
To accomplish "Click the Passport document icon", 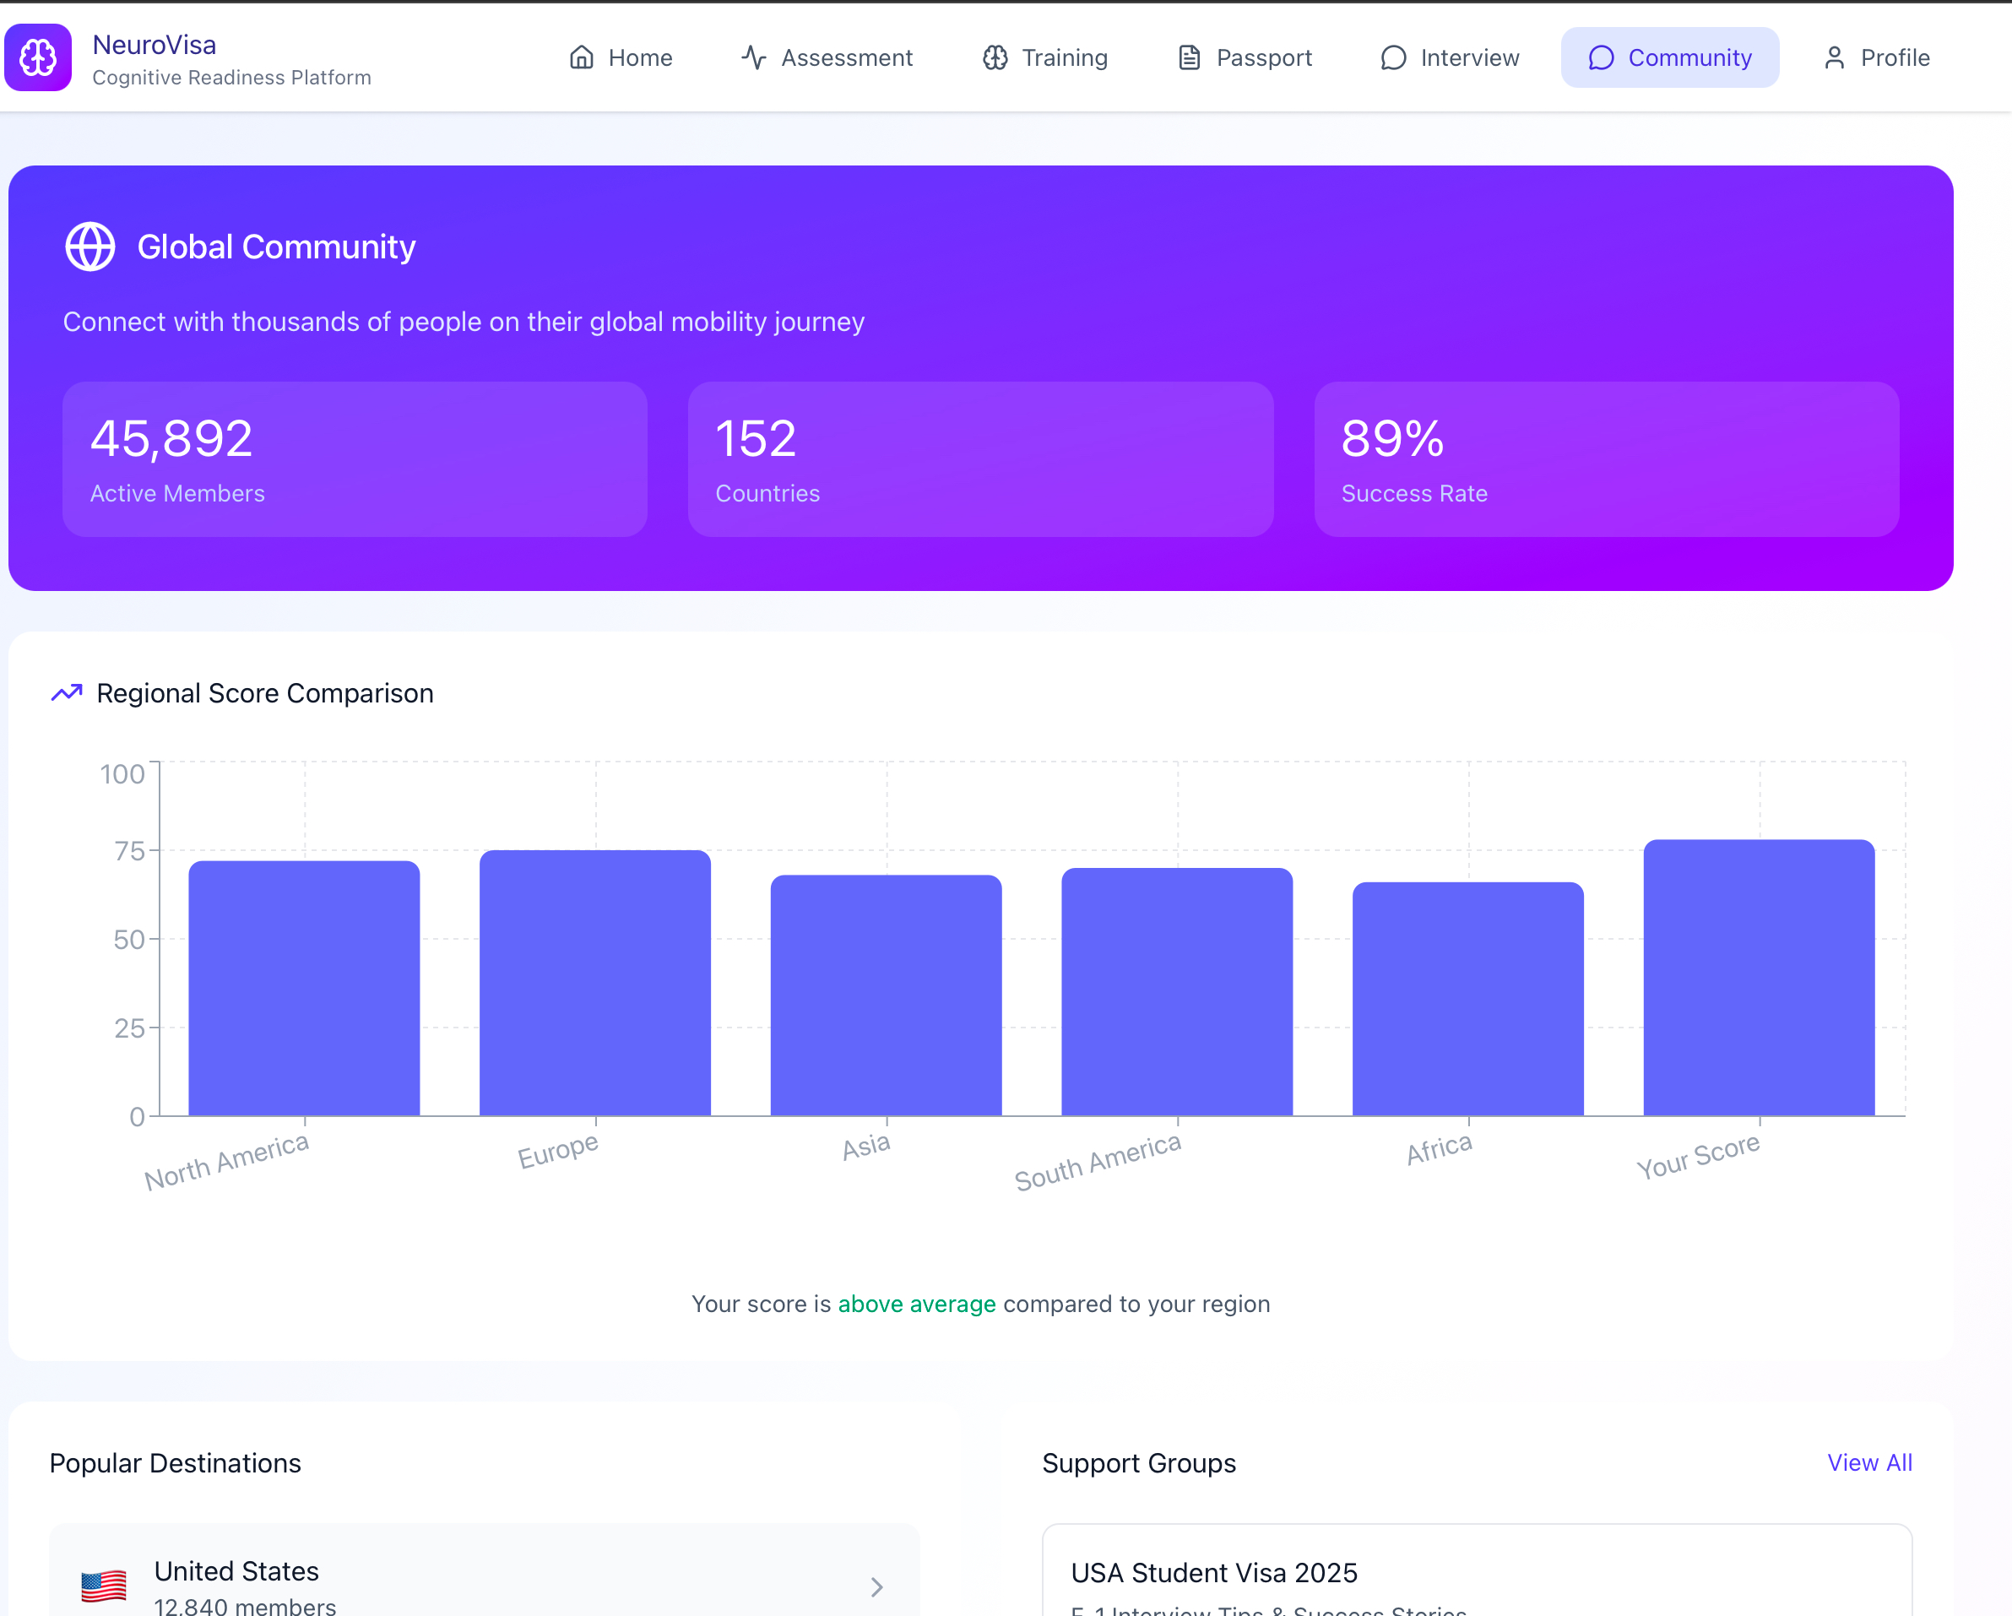I will click(x=1189, y=58).
